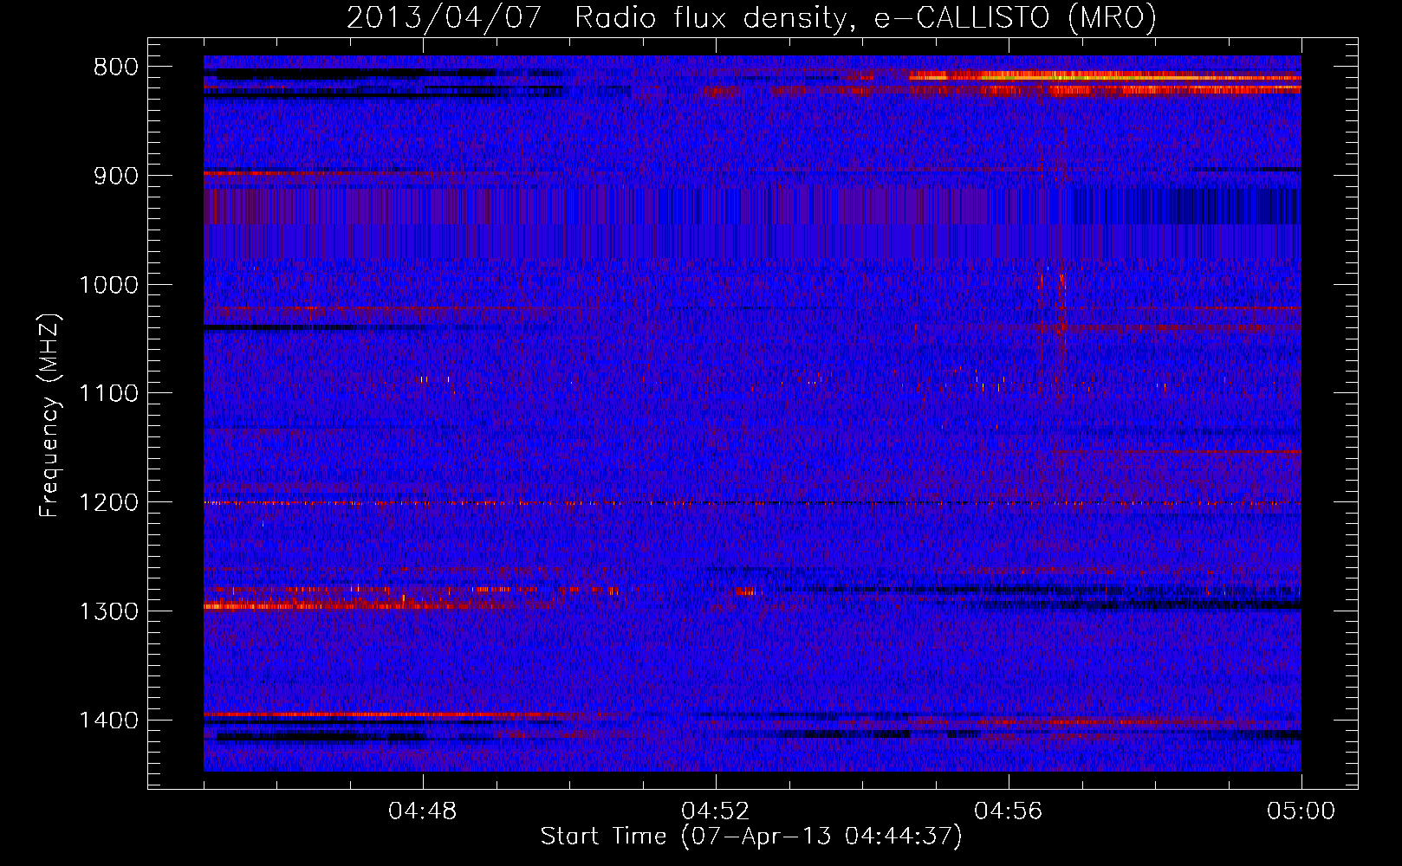The image size is (1402, 866).
Task: Click the 1200 frequency tick label
Action: [108, 503]
